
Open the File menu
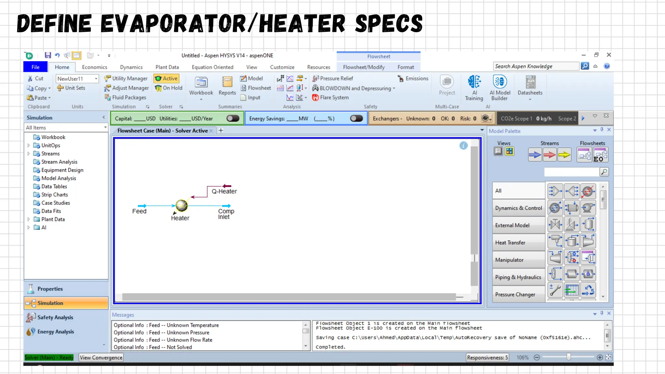click(35, 67)
